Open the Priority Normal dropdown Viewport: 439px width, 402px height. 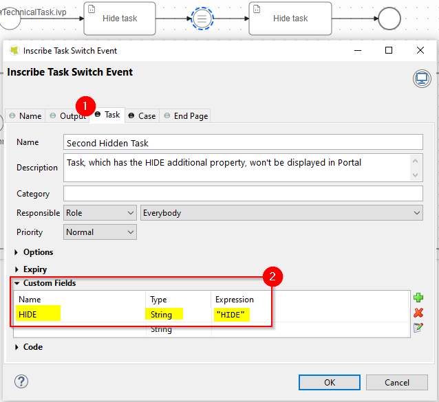(x=100, y=232)
